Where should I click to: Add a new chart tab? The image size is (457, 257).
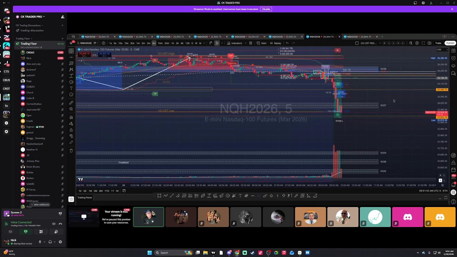(x=382, y=37)
